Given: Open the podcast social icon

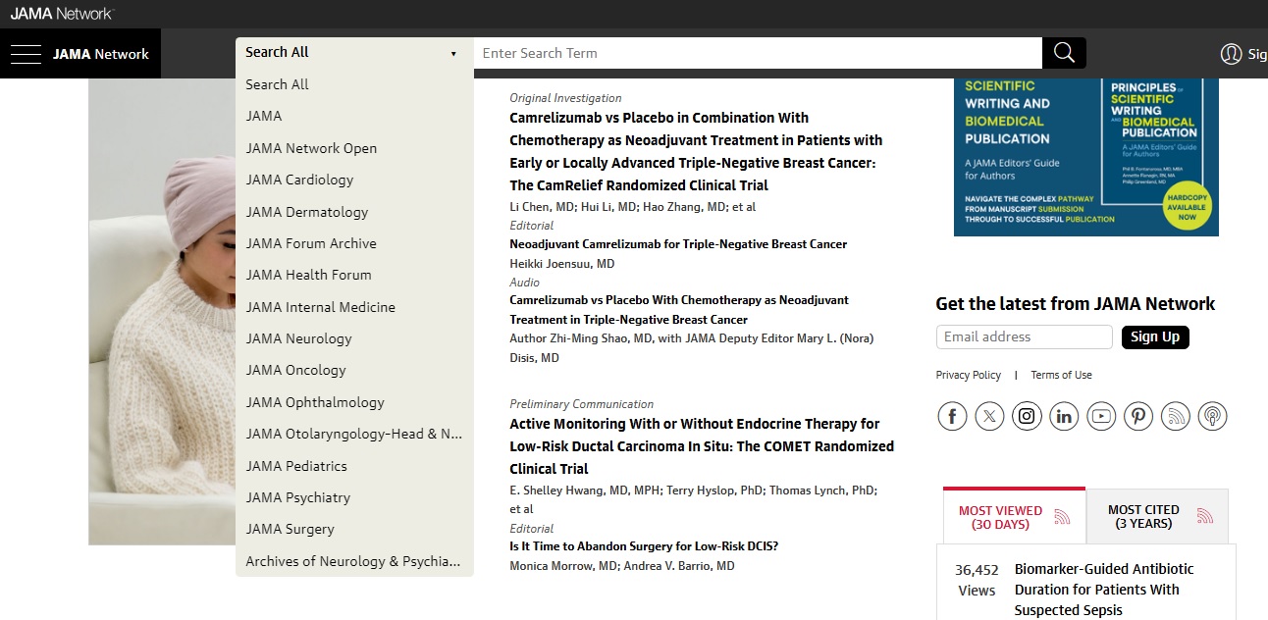Looking at the screenshot, I should coord(1213,416).
